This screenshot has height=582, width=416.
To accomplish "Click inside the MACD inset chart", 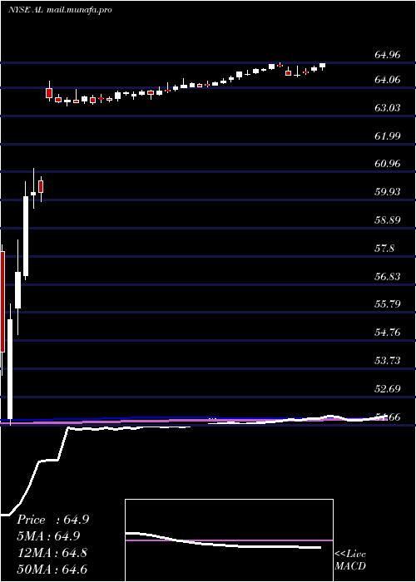I will click(229, 540).
